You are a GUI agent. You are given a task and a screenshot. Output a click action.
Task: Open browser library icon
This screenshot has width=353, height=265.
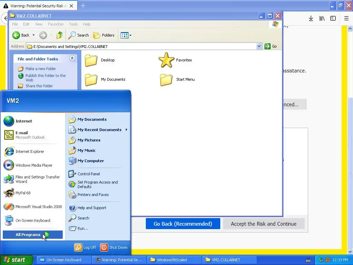322,19
